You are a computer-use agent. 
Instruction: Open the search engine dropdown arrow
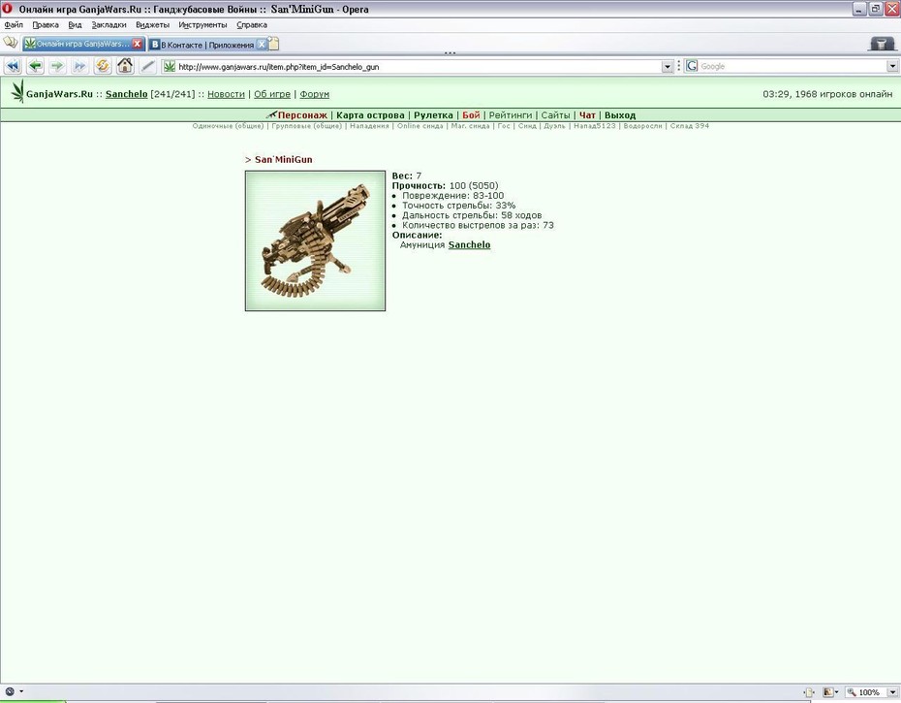click(892, 66)
